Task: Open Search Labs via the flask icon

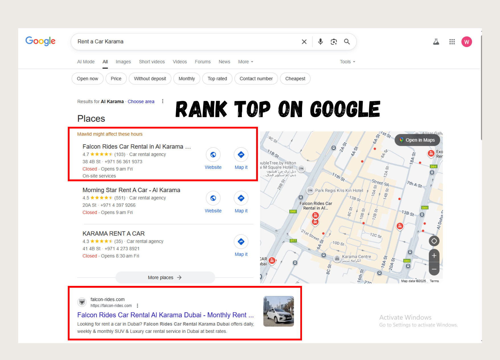Action: (436, 42)
